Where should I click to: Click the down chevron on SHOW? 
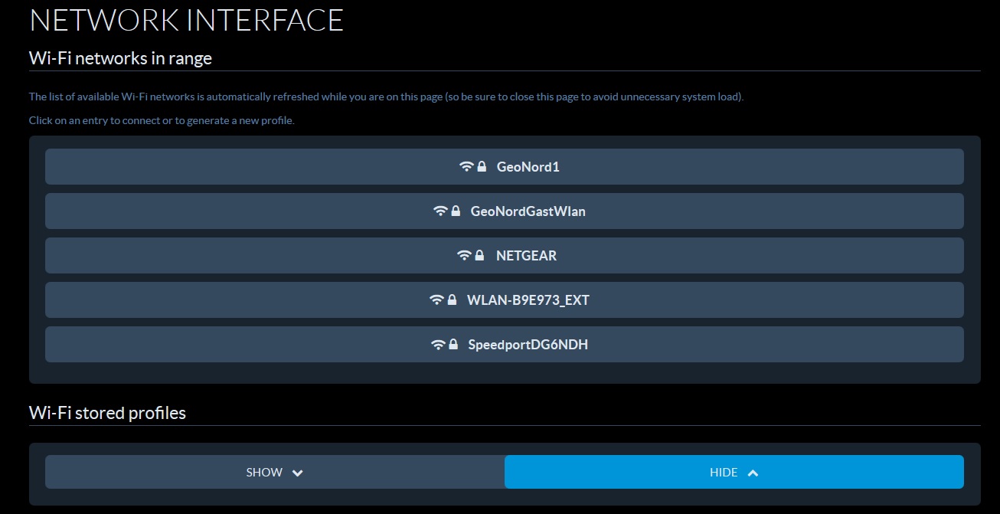(x=298, y=473)
